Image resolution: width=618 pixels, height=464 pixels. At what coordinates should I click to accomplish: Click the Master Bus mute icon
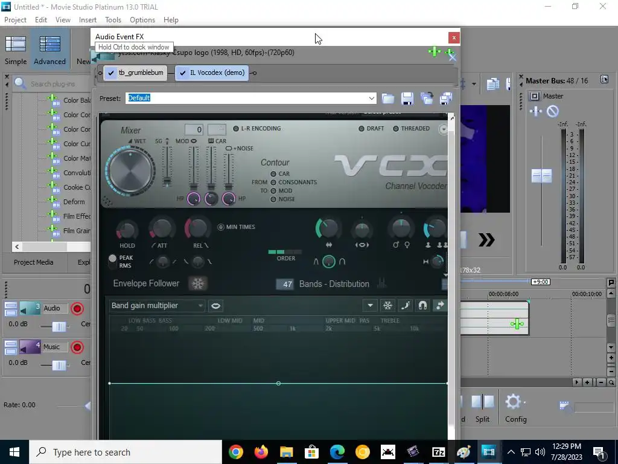553,112
